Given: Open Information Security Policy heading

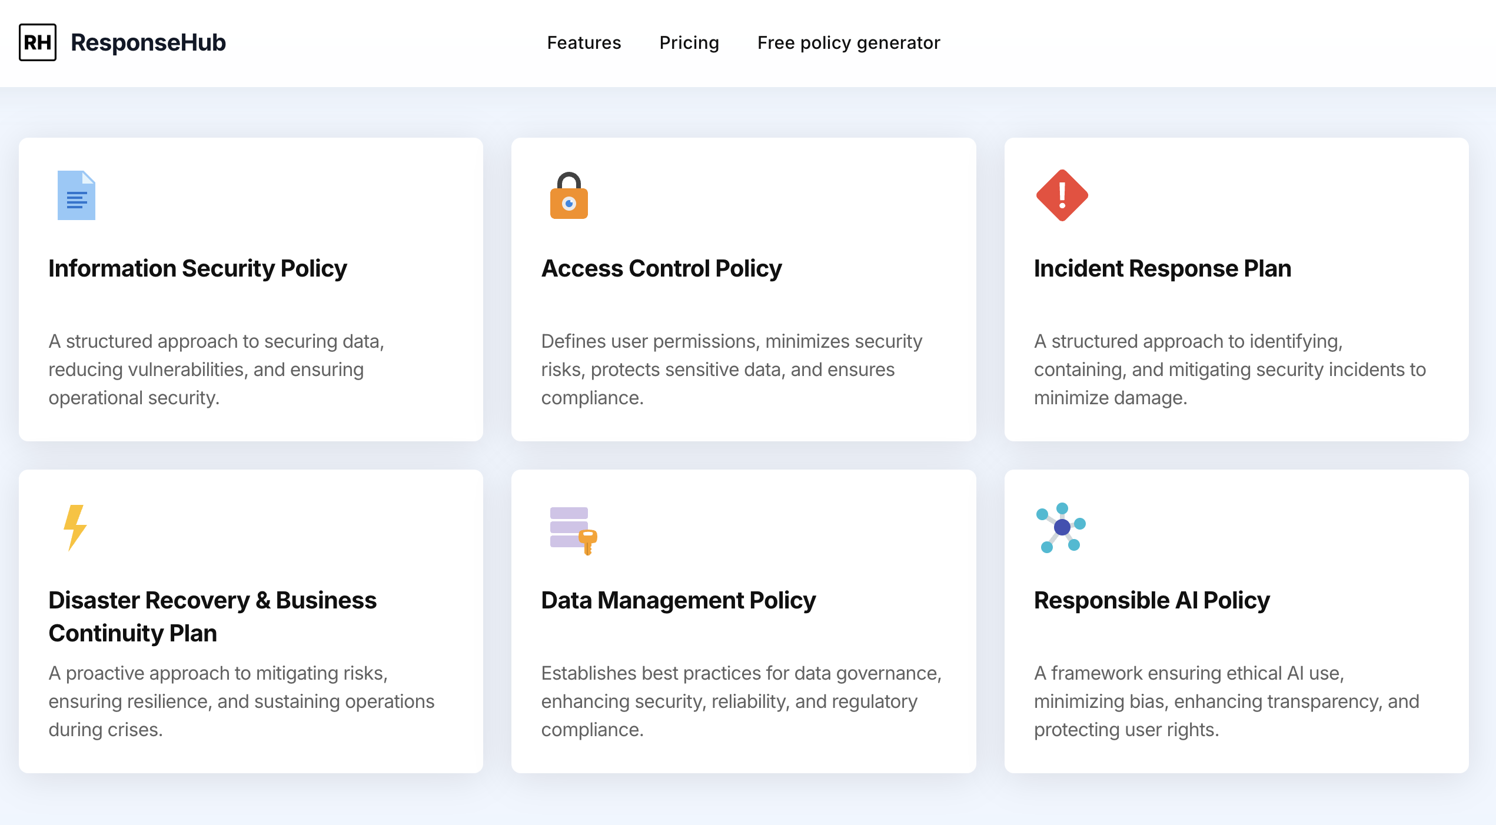Looking at the screenshot, I should [x=198, y=268].
